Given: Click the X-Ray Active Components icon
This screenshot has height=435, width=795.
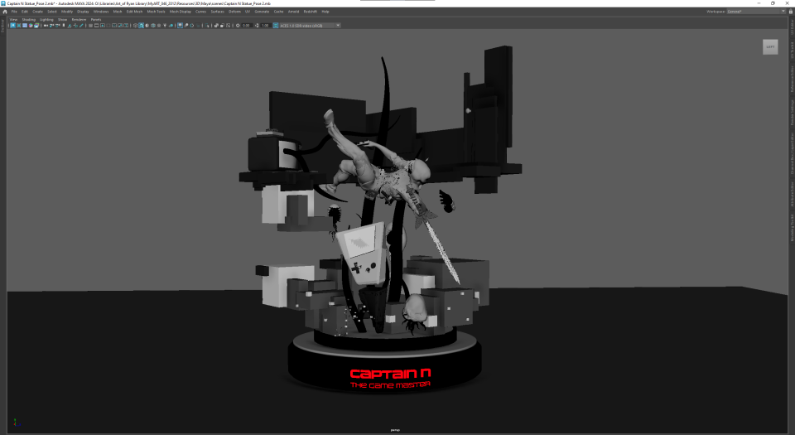Looking at the screenshot, I should tap(222, 25).
